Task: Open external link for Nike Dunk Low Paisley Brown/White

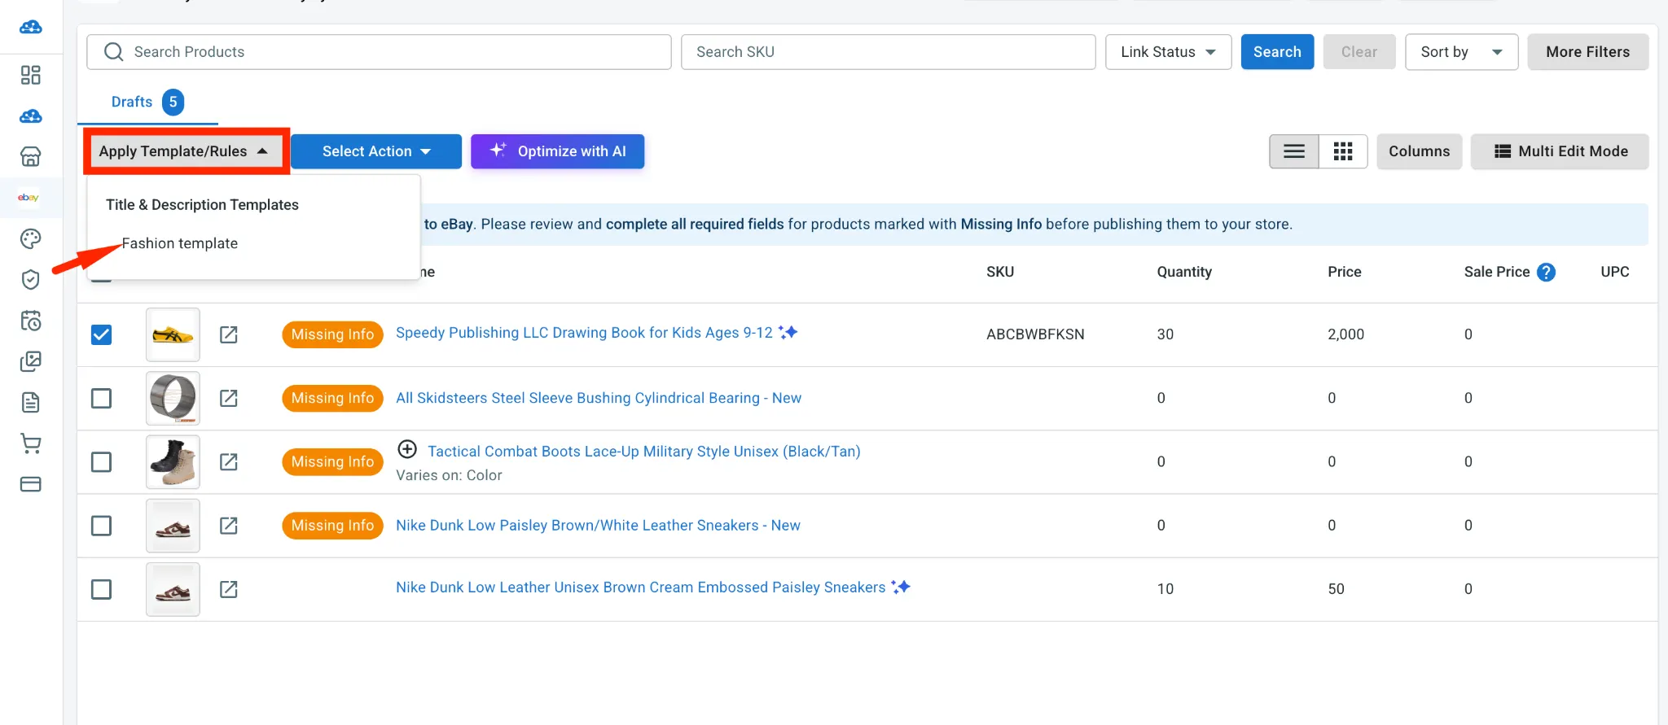Action: coord(229,526)
